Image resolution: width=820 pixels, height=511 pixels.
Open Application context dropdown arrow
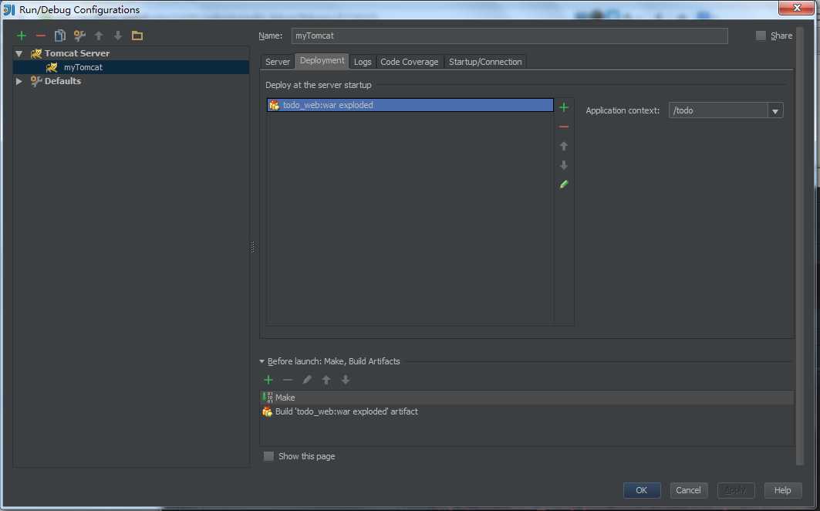(775, 110)
